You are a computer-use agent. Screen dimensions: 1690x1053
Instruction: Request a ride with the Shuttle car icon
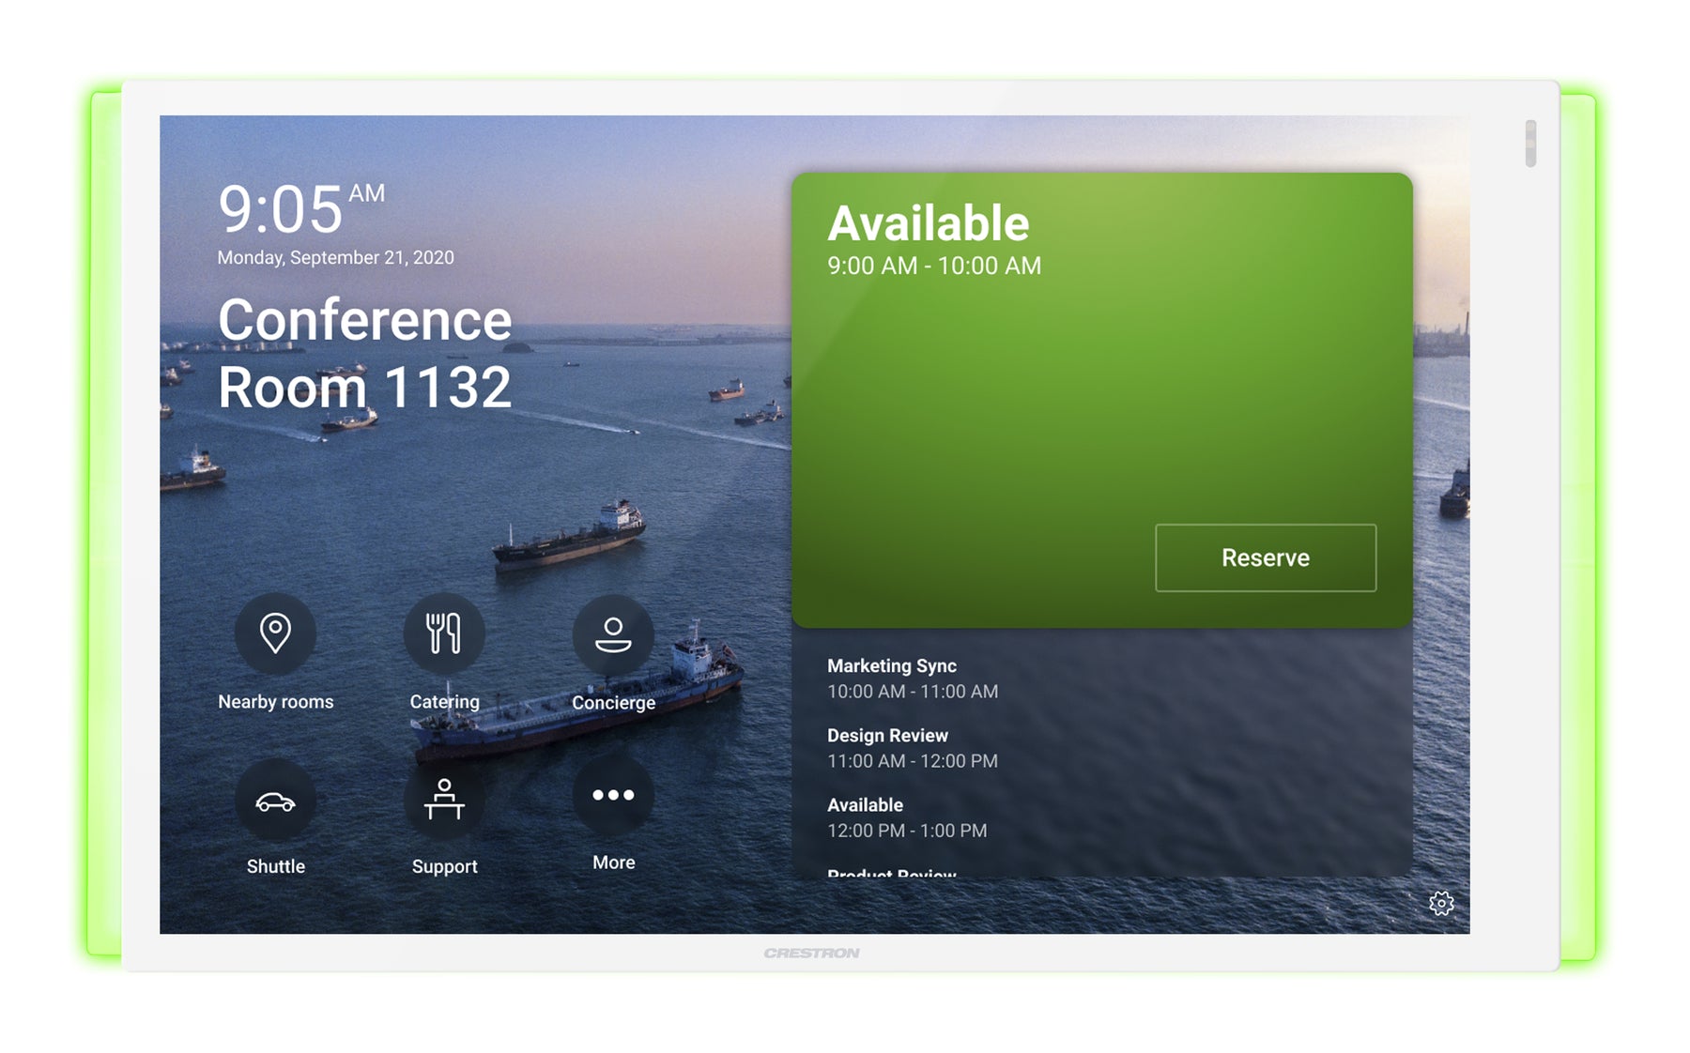tap(275, 801)
